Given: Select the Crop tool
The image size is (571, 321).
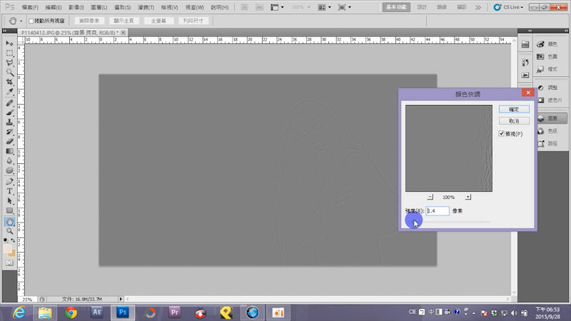Looking at the screenshot, I should point(10,82).
